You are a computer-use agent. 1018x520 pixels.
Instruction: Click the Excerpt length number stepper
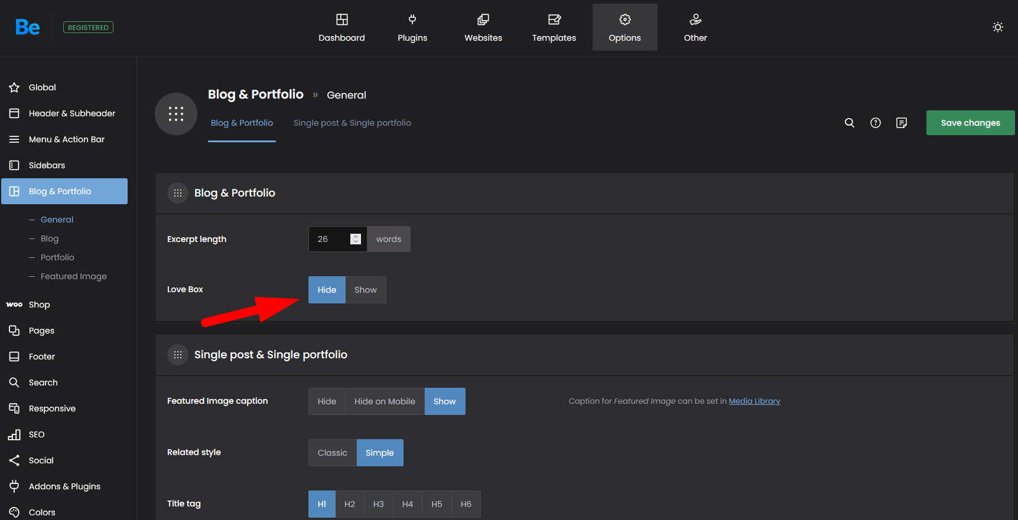[355, 239]
